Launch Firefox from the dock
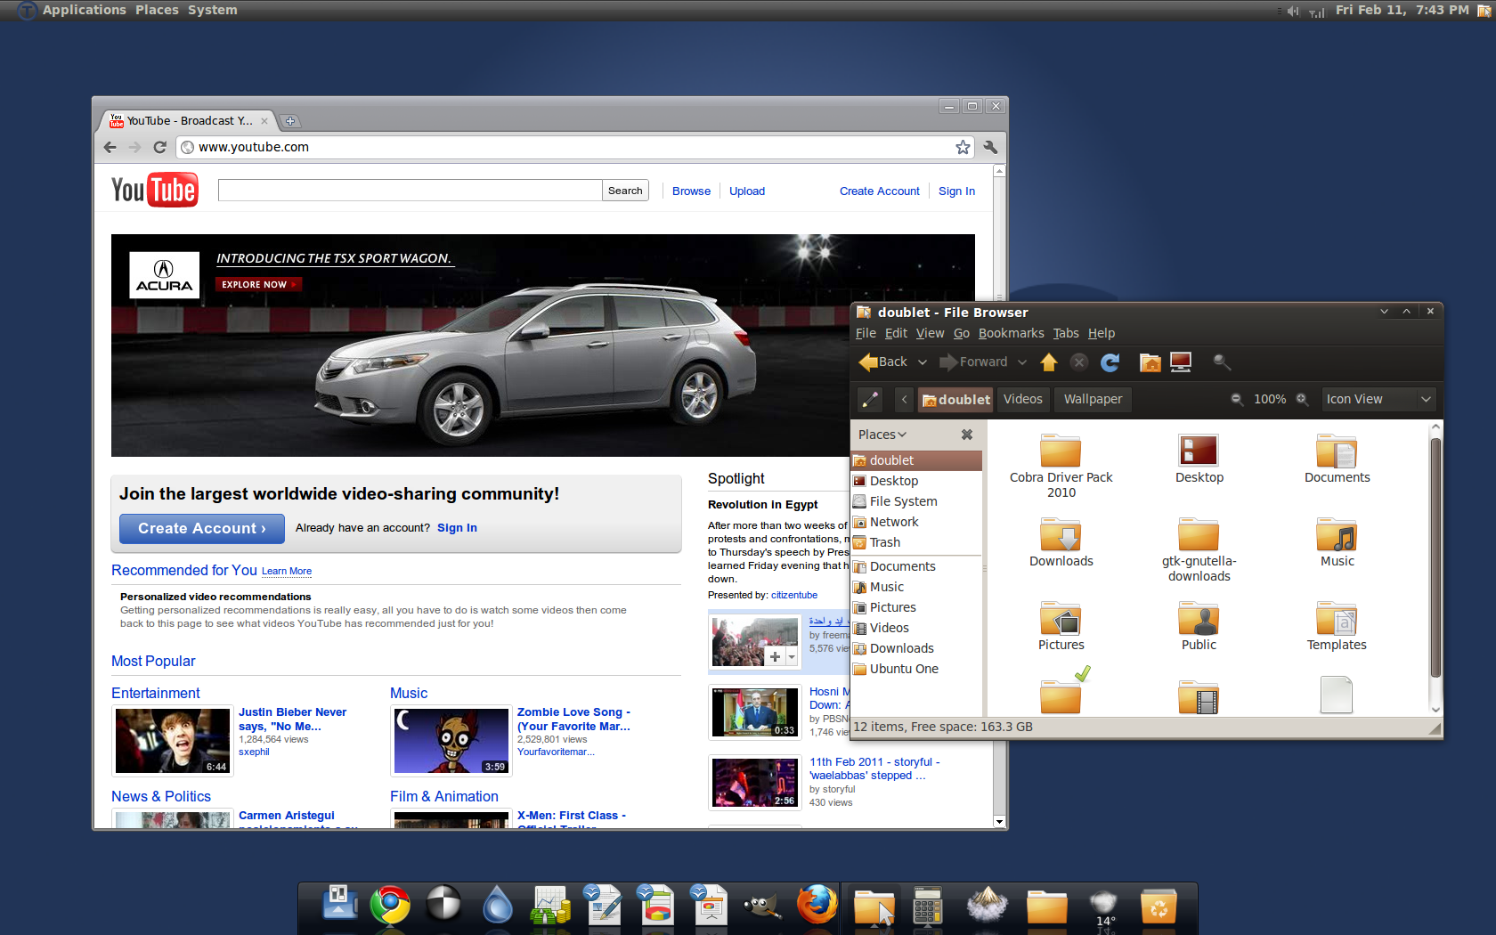This screenshot has height=935, width=1496. pos(817,905)
